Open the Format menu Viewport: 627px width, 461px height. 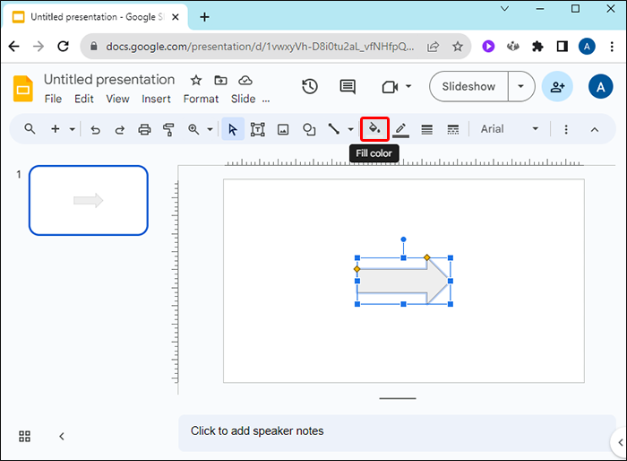coord(201,99)
